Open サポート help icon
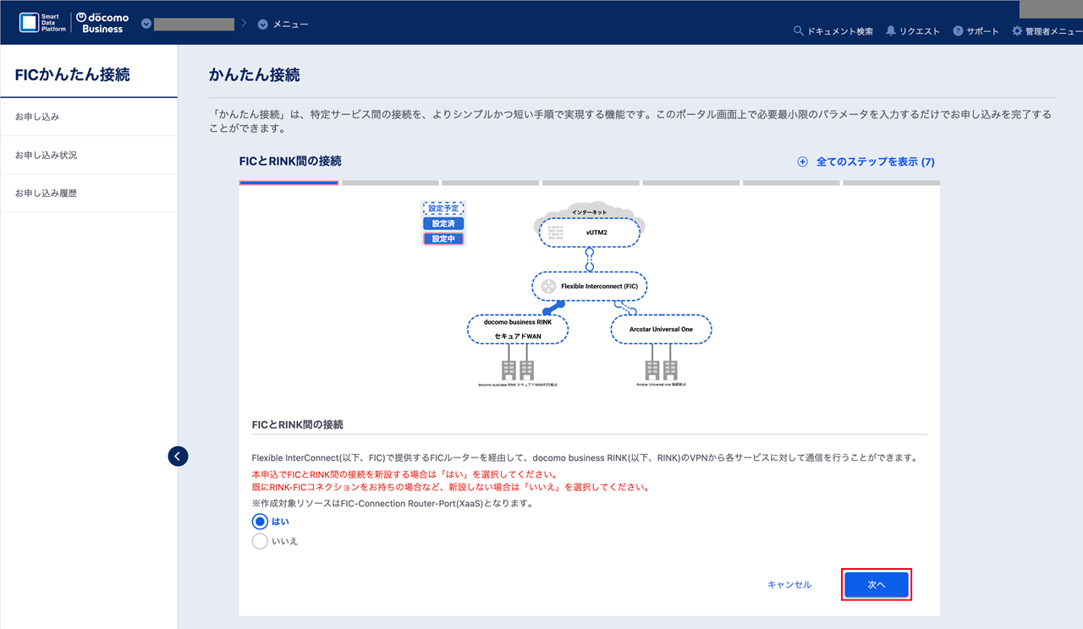This screenshot has height=629, width=1083. pyautogui.click(x=958, y=31)
